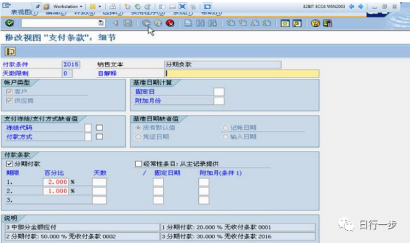Click the Save diskette icon
The width and height of the screenshot is (411, 243).
click(x=127, y=23)
